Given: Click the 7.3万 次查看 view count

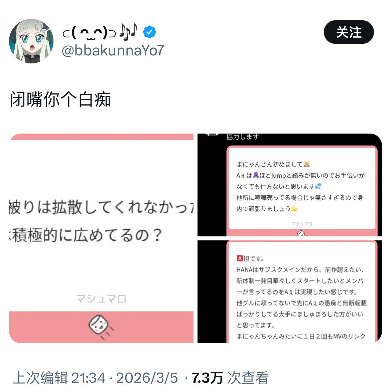Looking at the screenshot, I should click(230, 378).
